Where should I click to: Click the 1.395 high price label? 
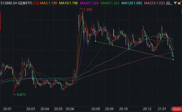[x=88, y=10]
